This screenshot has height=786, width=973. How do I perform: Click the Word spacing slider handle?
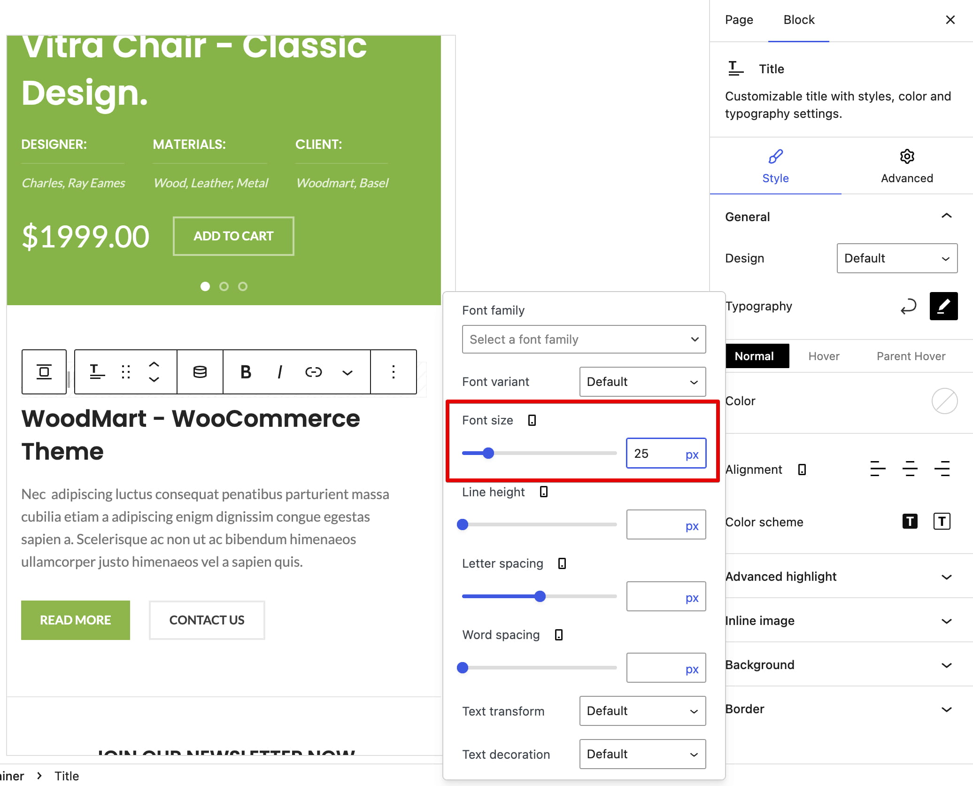pos(463,668)
